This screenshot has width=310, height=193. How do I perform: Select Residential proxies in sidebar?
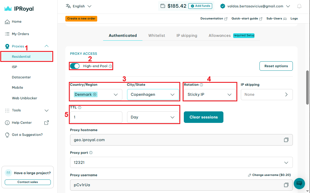(27, 57)
